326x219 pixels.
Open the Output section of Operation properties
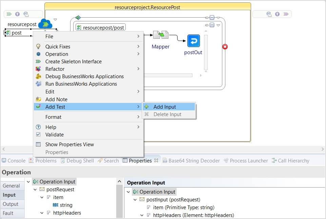coord(11,204)
